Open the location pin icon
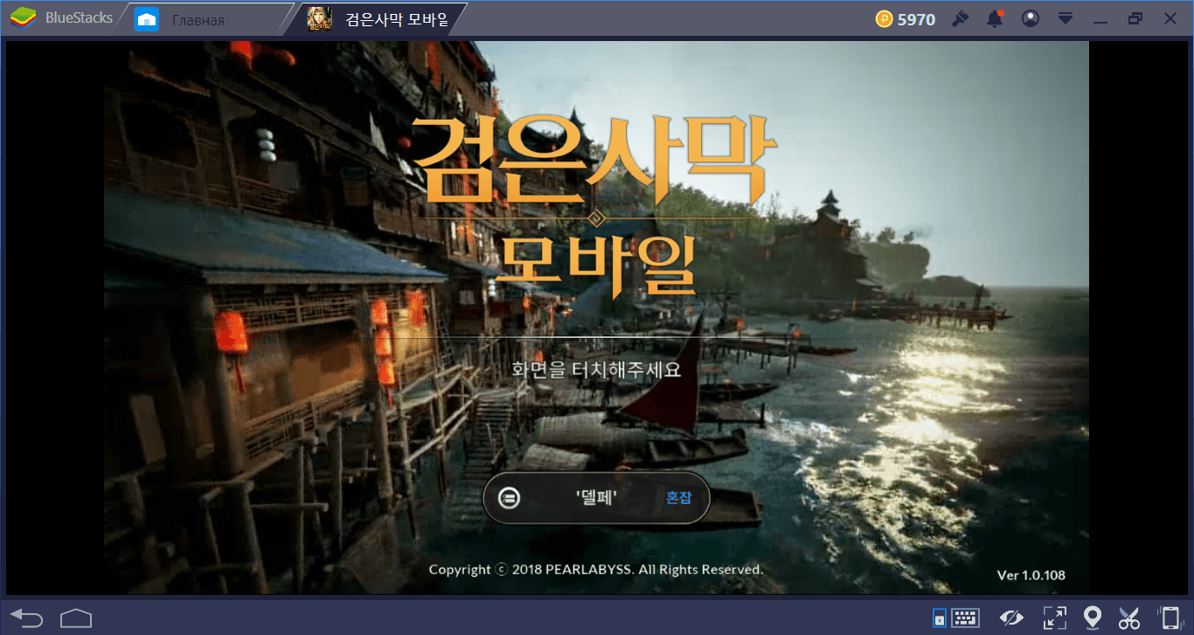This screenshot has height=635, width=1194. coord(1092,618)
